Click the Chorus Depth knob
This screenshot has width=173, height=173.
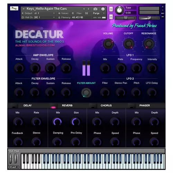point(115,122)
